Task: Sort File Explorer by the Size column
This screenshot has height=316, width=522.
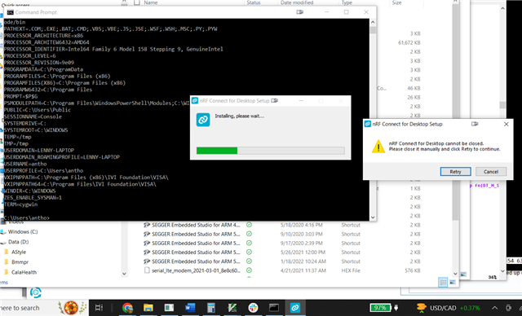Action: tap(397, 2)
